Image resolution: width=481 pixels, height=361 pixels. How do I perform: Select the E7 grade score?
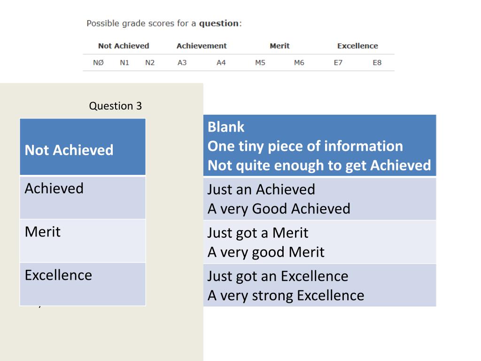point(338,63)
